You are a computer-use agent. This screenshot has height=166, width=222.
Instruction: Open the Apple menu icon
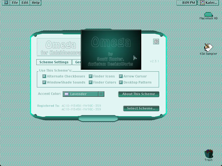point(6,2)
